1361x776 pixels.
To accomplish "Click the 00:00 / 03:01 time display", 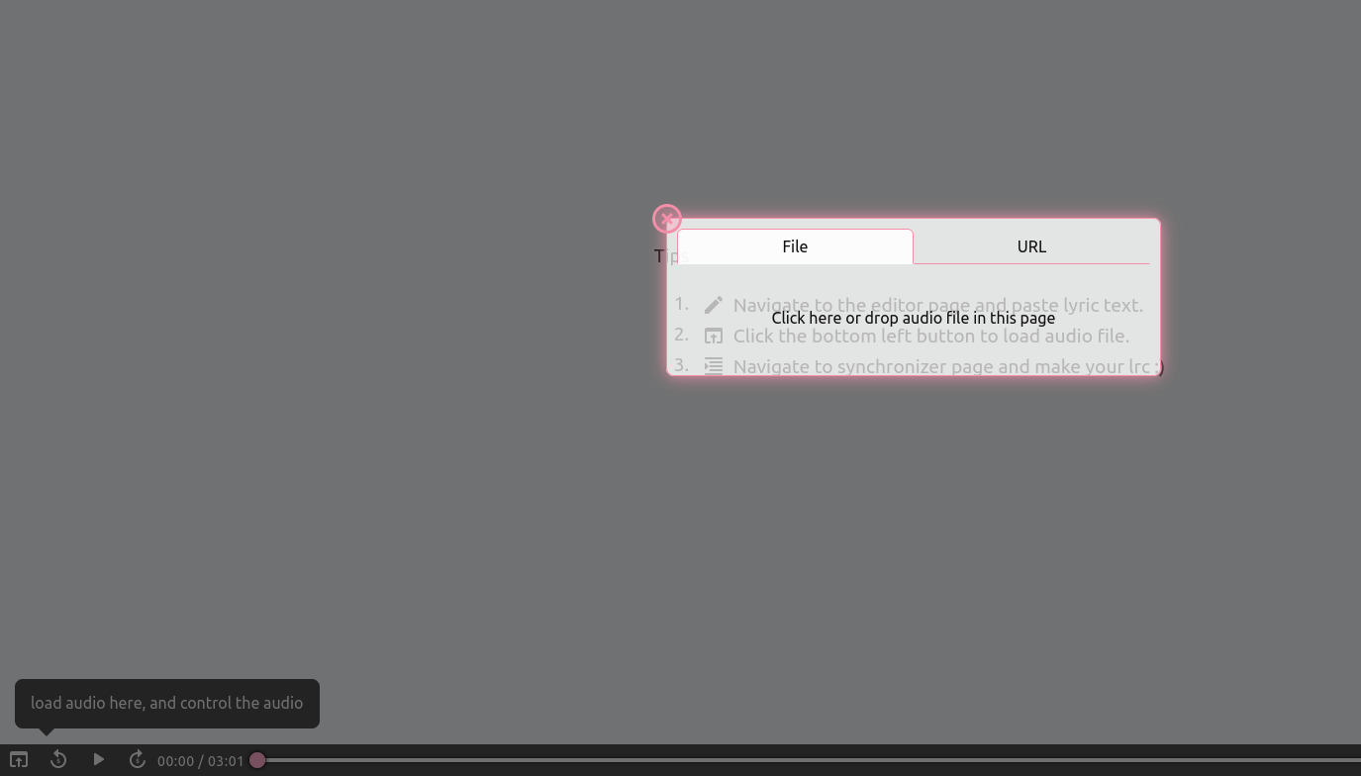I will click(x=200, y=761).
